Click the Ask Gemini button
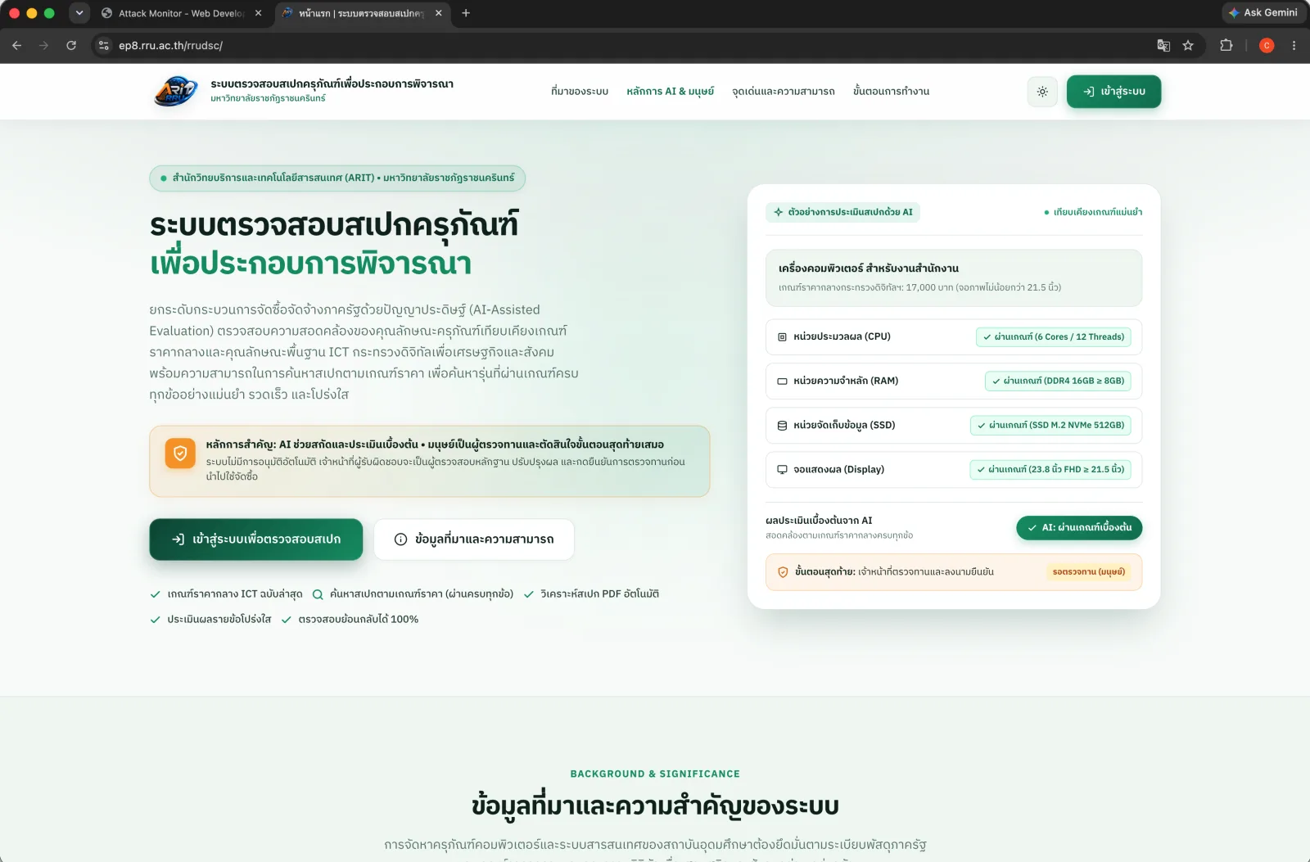This screenshot has height=862, width=1310. (x=1263, y=13)
